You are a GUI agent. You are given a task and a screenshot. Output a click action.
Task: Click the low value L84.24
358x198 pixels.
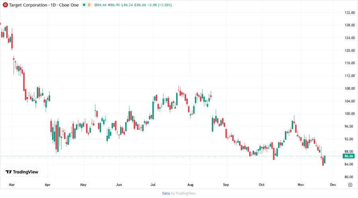[x=127, y=5]
